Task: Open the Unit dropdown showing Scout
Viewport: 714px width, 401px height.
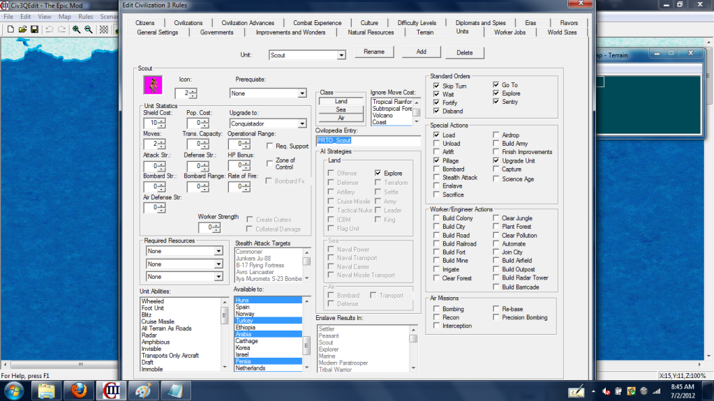Action: tap(341, 55)
